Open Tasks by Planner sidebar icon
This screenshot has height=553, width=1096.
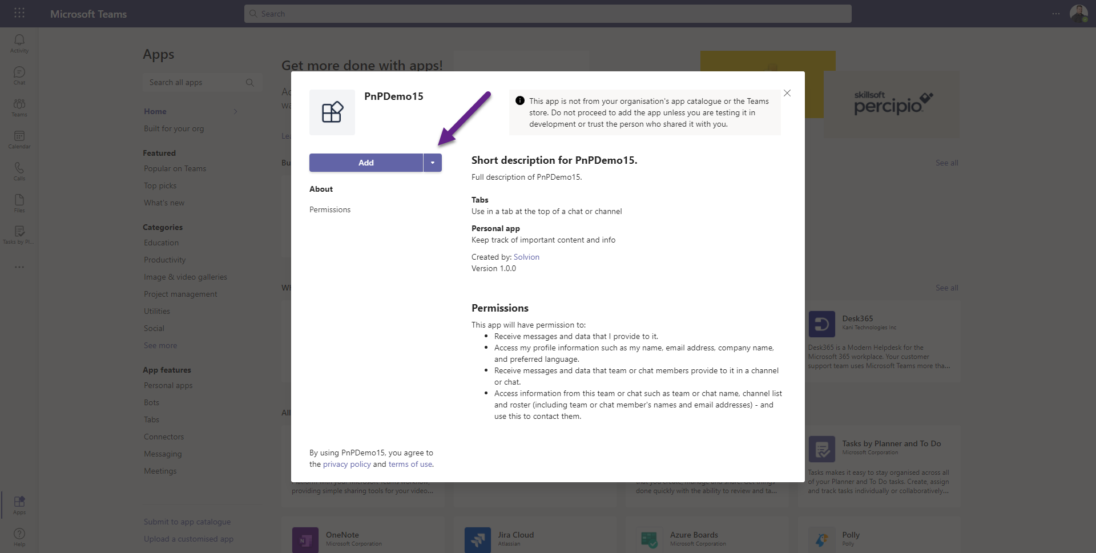click(19, 234)
